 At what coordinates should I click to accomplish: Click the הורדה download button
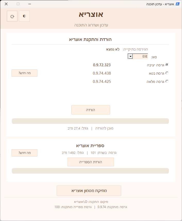90,110
